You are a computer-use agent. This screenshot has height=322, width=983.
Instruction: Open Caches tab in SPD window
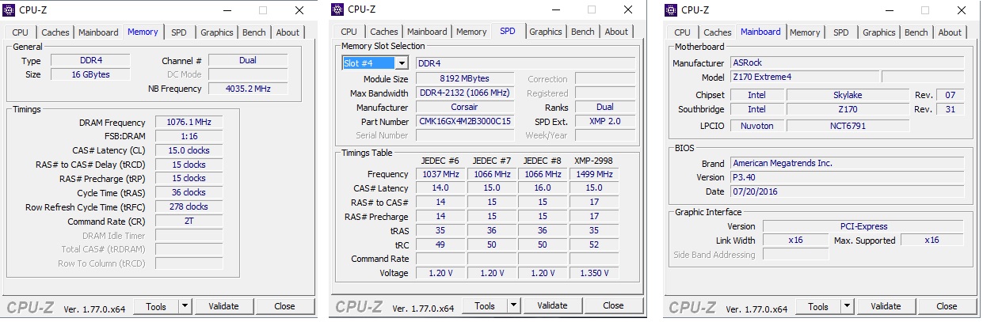point(384,32)
